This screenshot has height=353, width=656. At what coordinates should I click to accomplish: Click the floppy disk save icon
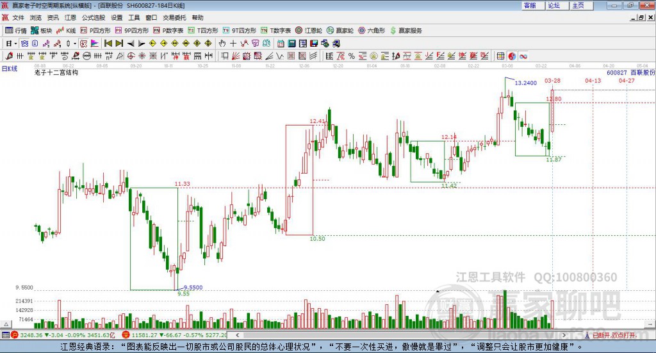314,44
